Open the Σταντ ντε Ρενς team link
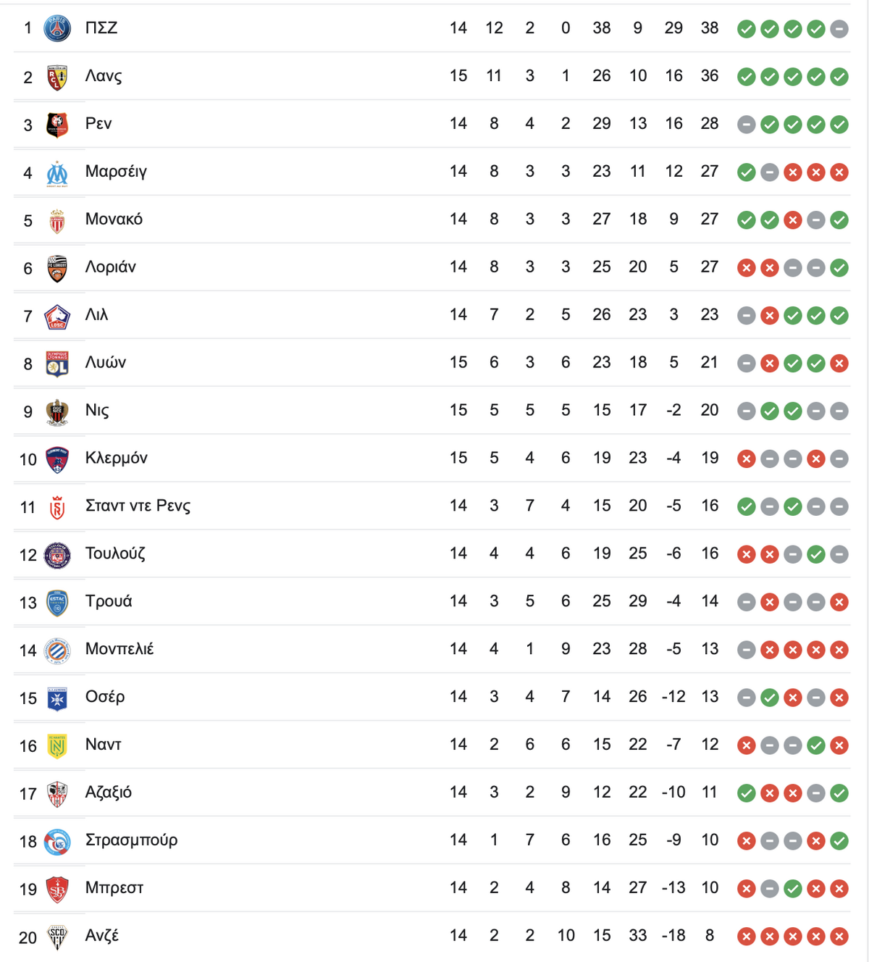This screenshot has height=962, width=869. click(x=138, y=506)
